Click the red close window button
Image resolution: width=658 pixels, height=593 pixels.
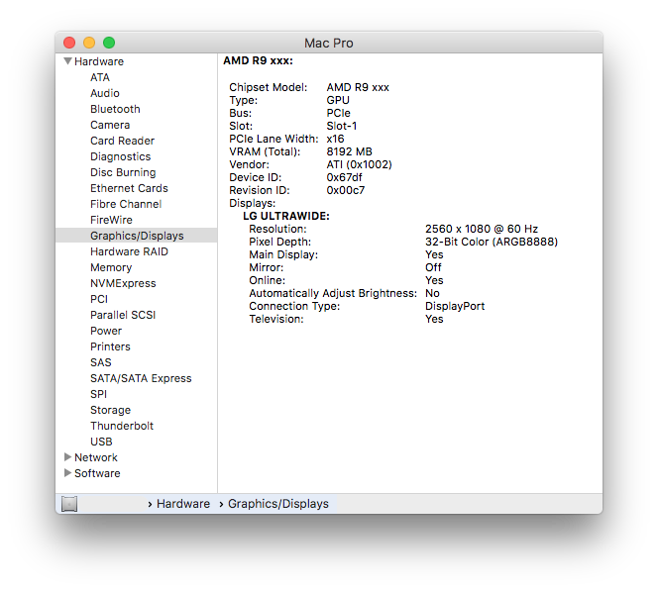tap(69, 43)
